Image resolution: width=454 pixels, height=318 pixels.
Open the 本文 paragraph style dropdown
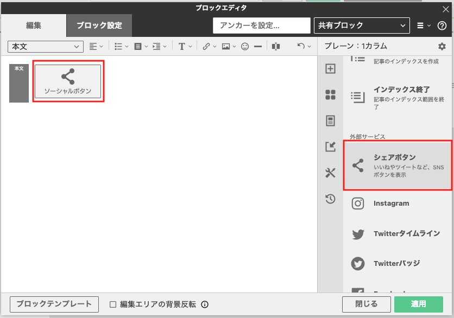click(46, 47)
